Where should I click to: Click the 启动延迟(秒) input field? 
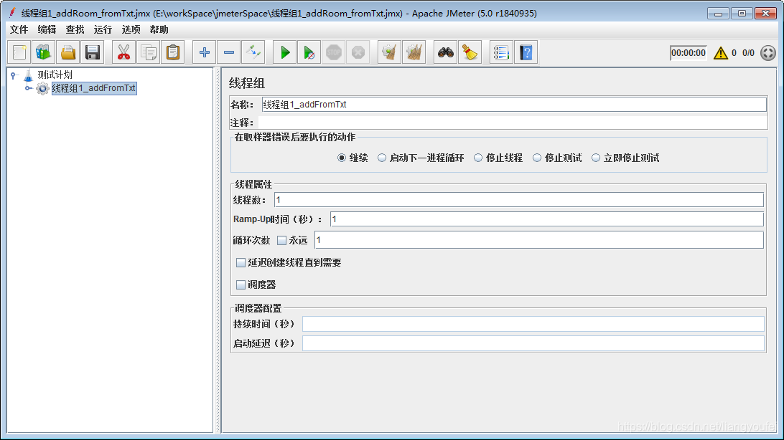(533, 343)
